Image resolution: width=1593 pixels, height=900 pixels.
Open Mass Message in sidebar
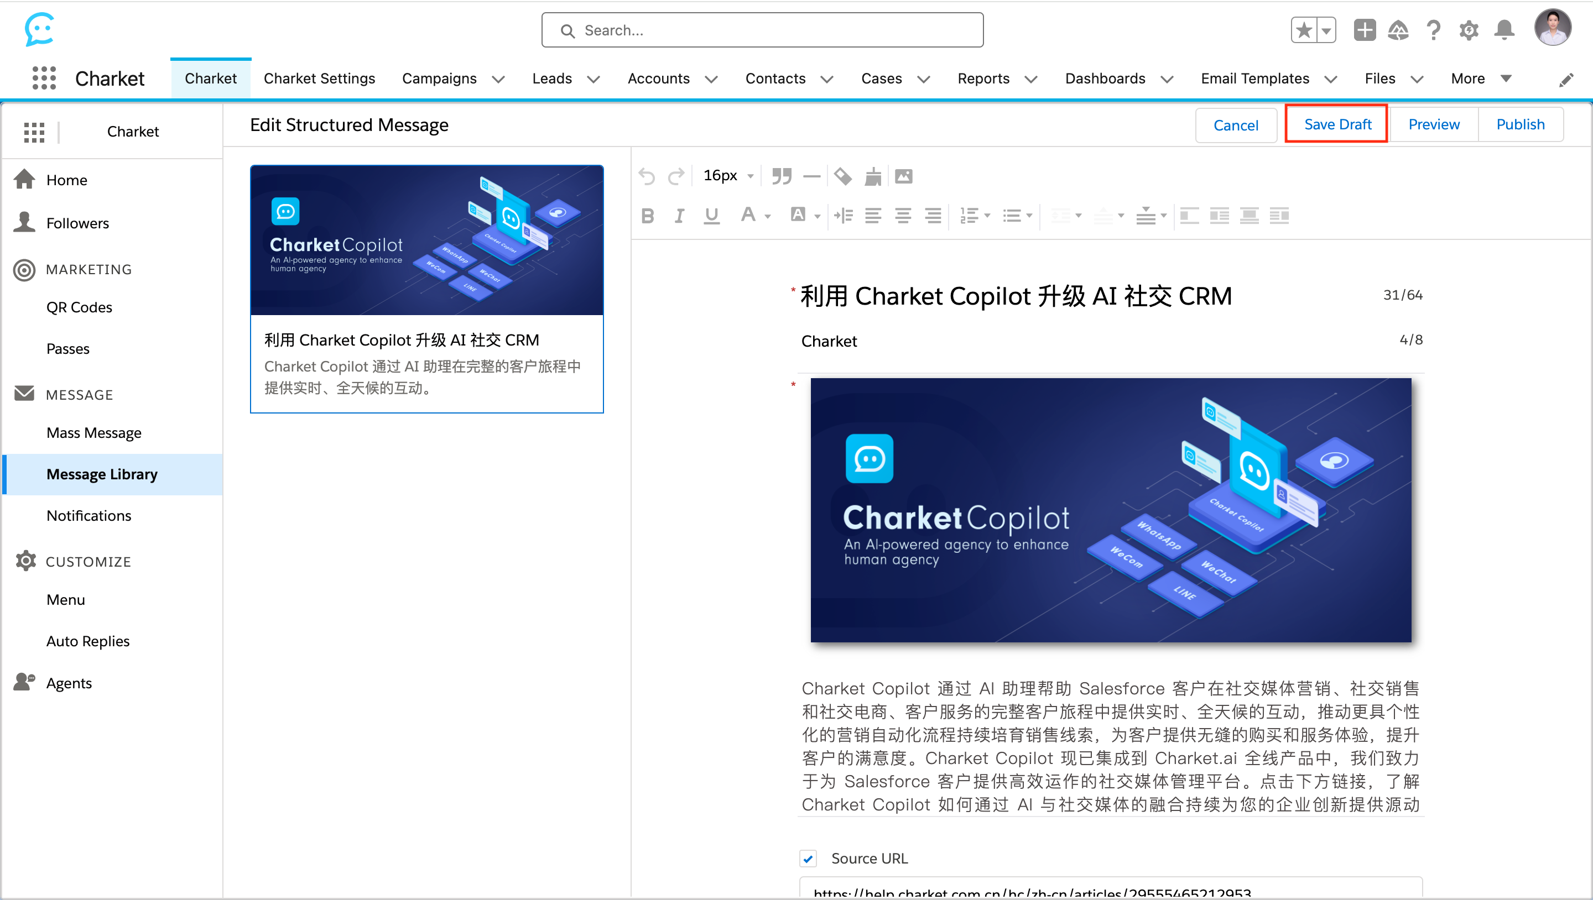pos(94,433)
